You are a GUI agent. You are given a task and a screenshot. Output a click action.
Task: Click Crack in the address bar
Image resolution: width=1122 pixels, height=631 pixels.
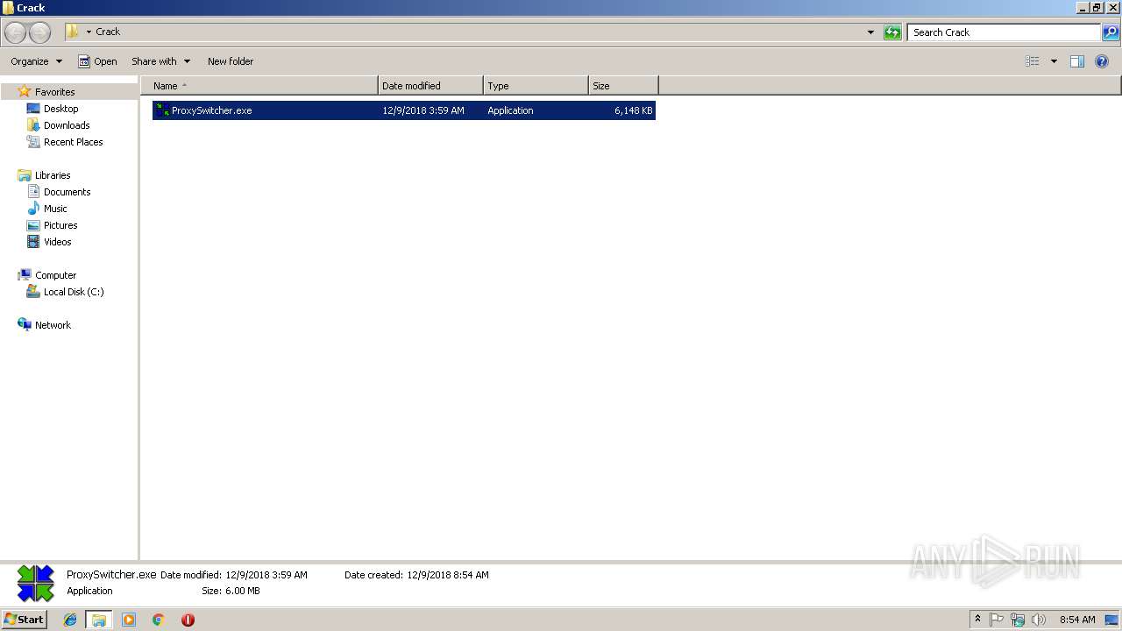coord(108,32)
